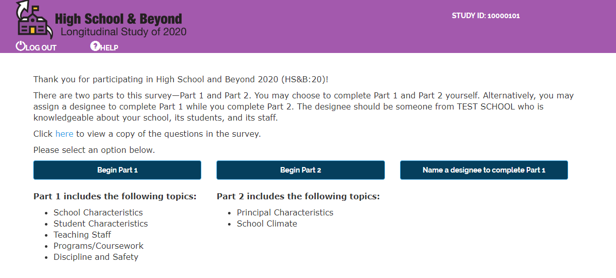This screenshot has height=278, width=616.
Task: Click Name a designee to complete Part 1
Action: pos(484,170)
